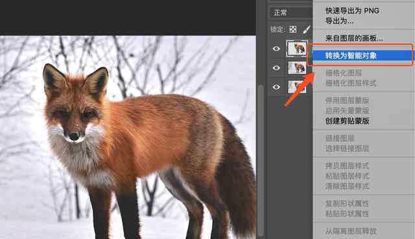Image resolution: width=415 pixels, height=239 pixels.
Task: Click the 粘贴形状属性 menu entry
Action: pos(348,214)
